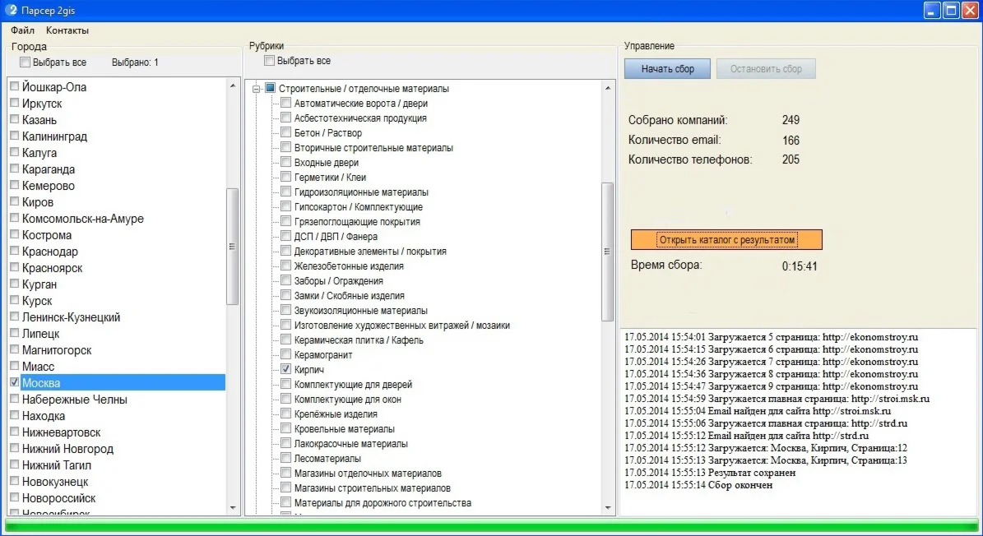Image resolution: width=983 pixels, height=536 pixels.
Task: Select Краснодар in the cities list
Action: point(50,252)
